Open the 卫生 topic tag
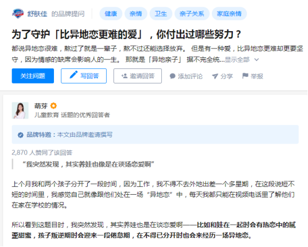308x247 pixels. pos(161,13)
